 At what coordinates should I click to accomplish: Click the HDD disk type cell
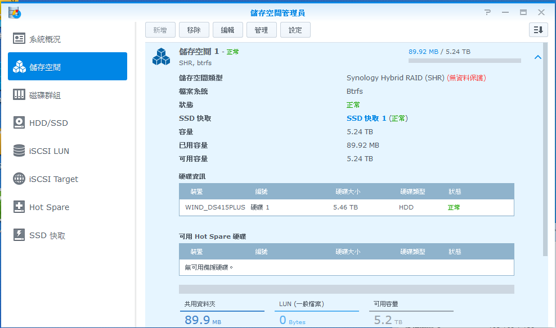point(406,207)
